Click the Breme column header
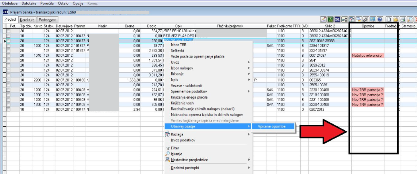Viewport: 417px width, 174px height. pos(130,26)
